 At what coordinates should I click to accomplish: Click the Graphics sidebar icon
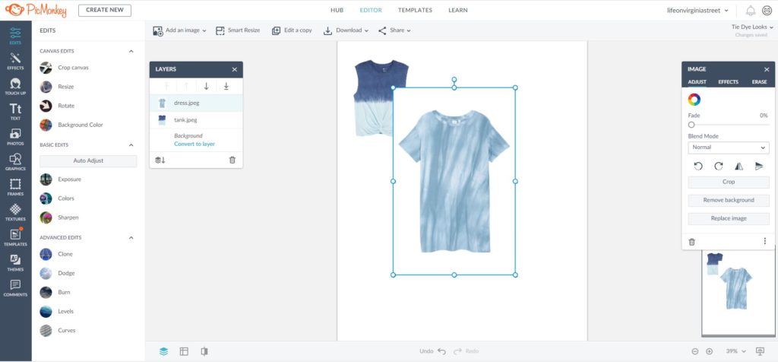click(15, 161)
